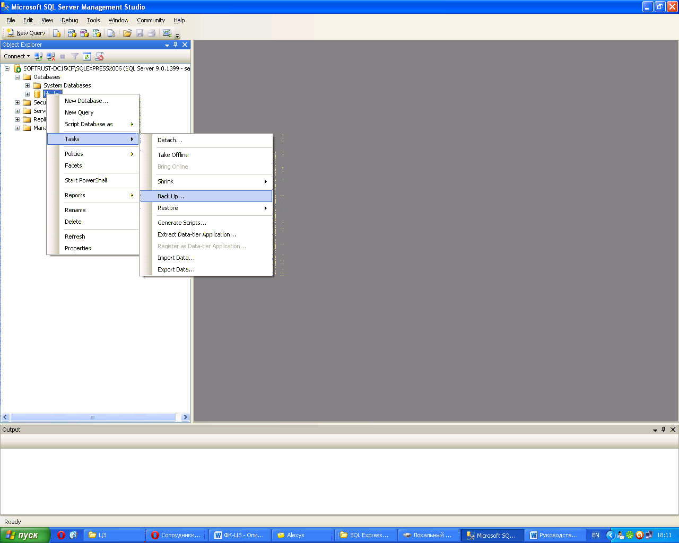Select Detach... in Tasks submenu
This screenshot has height=543, width=679.
[206, 140]
